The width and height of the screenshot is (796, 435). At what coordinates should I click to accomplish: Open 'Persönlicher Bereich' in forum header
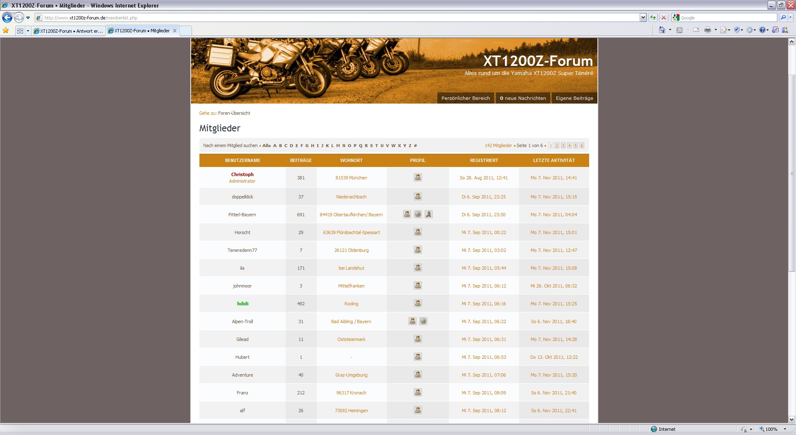click(x=466, y=98)
